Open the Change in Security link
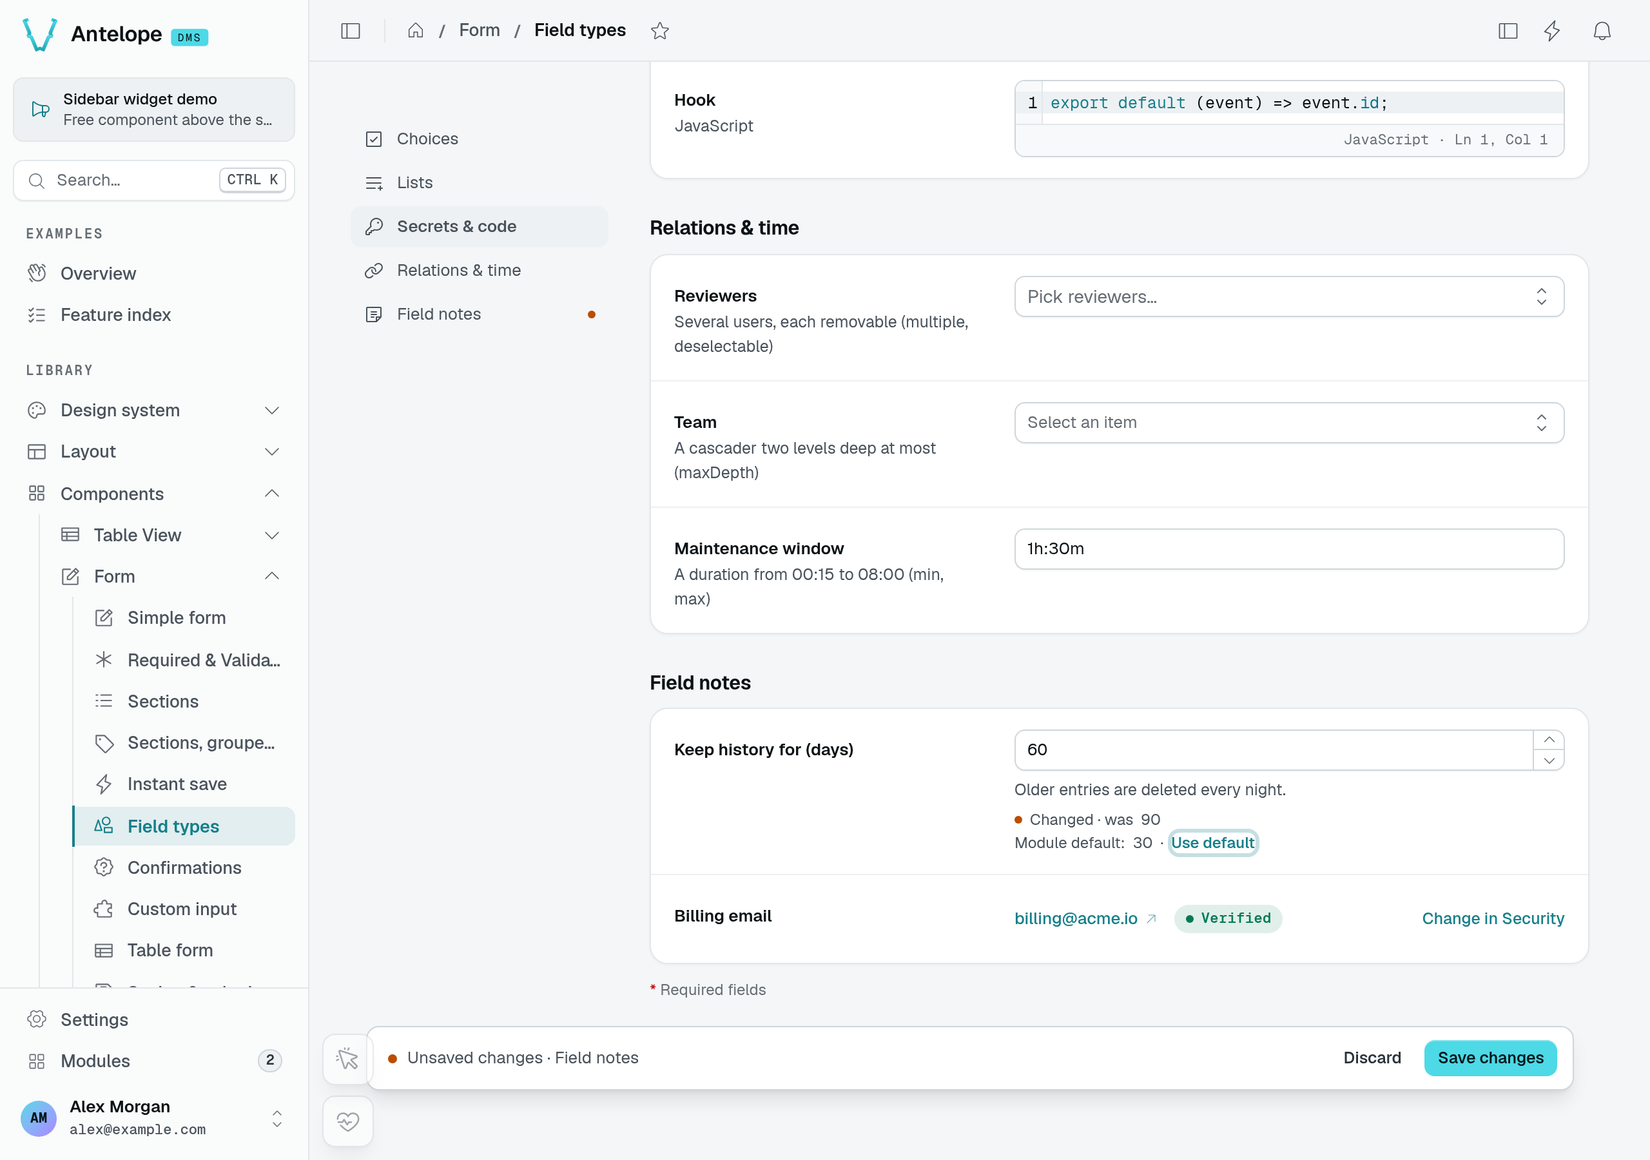The width and height of the screenshot is (1650, 1160). click(1493, 918)
